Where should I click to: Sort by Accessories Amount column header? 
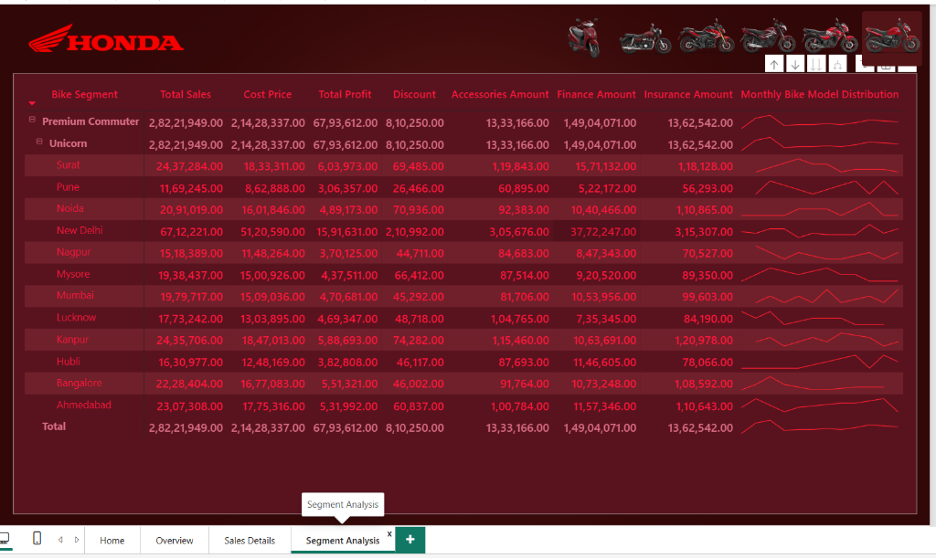pos(500,94)
